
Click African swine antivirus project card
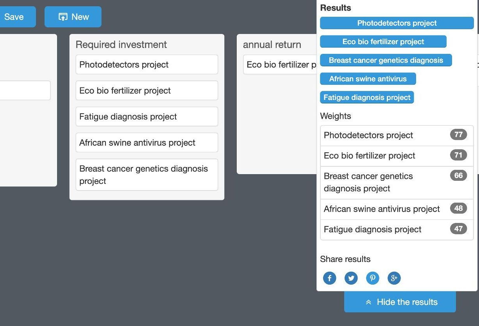(x=147, y=143)
